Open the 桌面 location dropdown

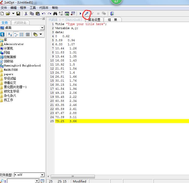(42, 28)
